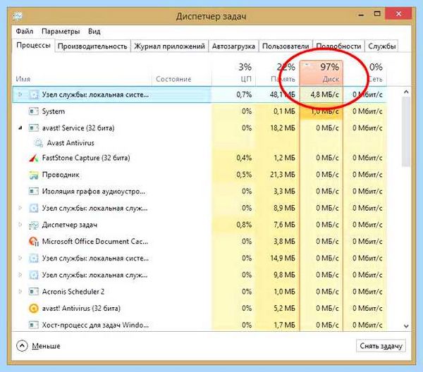Screen dimensions: 423x372
Task: Sort by the Состояние column header
Action: (x=182, y=73)
